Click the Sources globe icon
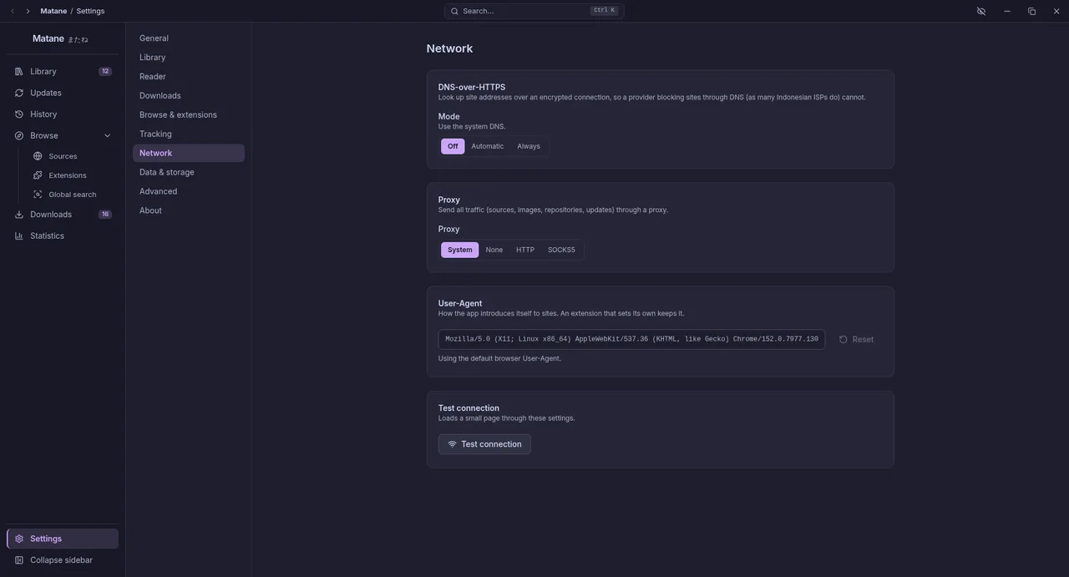 [x=38, y=156]
